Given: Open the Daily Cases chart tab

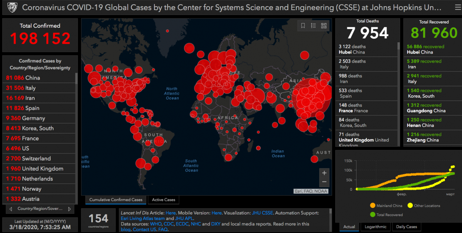Looking at the screenshot, I should point(406,227).
